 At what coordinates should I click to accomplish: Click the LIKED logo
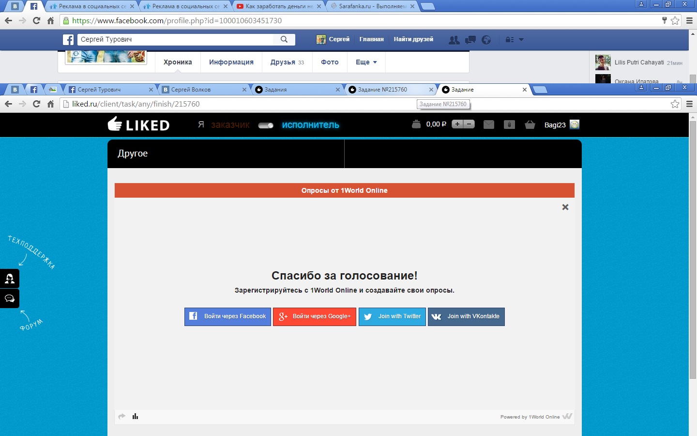[x=138, y=125]
